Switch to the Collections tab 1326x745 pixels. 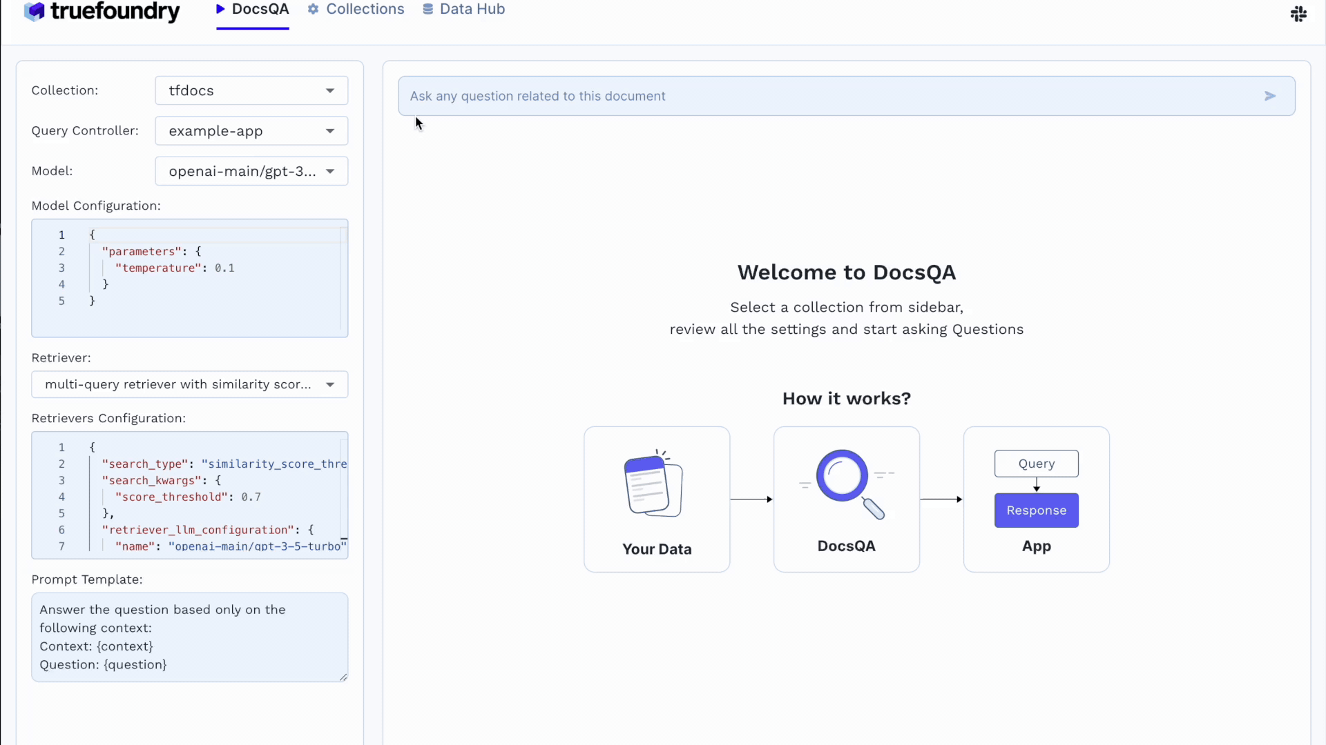click(x=364, y=9)
